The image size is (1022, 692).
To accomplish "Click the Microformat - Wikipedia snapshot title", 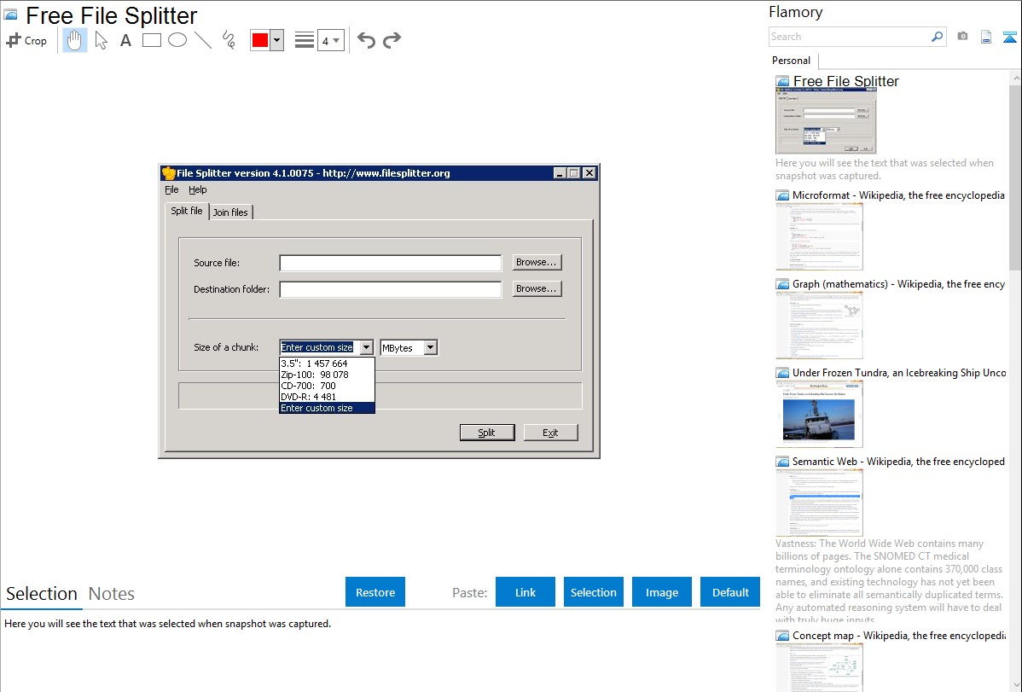I will pyautogui.click(x=899, y=195).
